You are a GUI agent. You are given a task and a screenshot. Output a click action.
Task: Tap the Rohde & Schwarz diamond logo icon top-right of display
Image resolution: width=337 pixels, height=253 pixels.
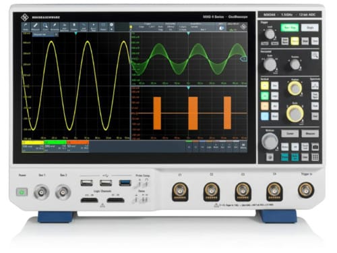243,27
